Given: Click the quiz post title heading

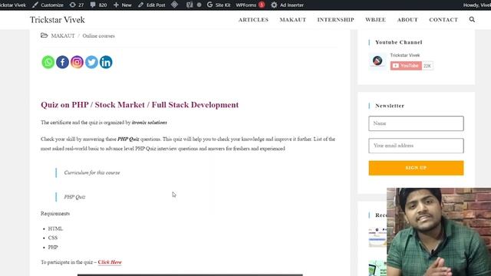Looking at the screenshot, I should click(140, 105).
